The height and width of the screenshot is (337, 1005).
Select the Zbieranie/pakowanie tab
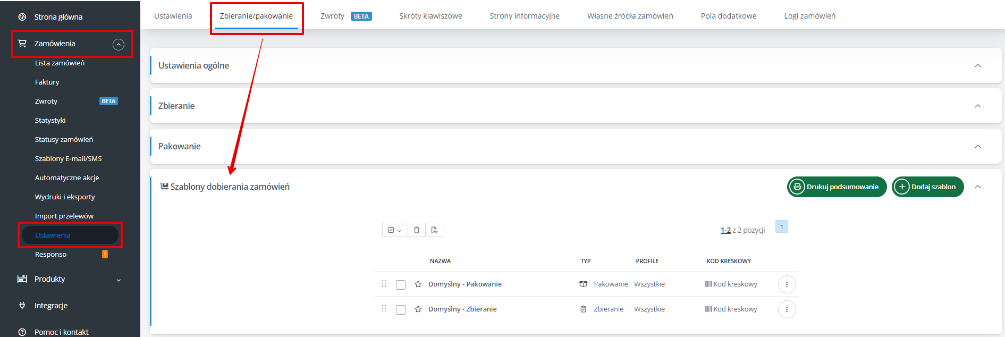[x=256, y=16]
